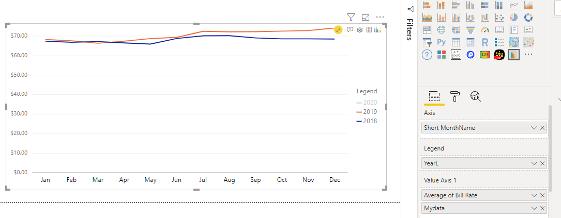Pick the card visual showing 123
Viewport: 561px width, 218px height.
point(499,29)
